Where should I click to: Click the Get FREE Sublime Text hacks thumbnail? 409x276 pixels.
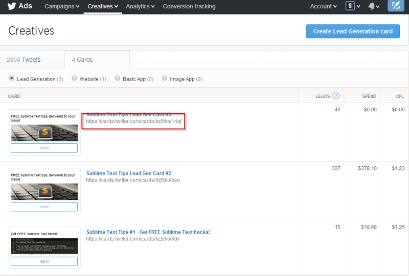pos(44,248)
